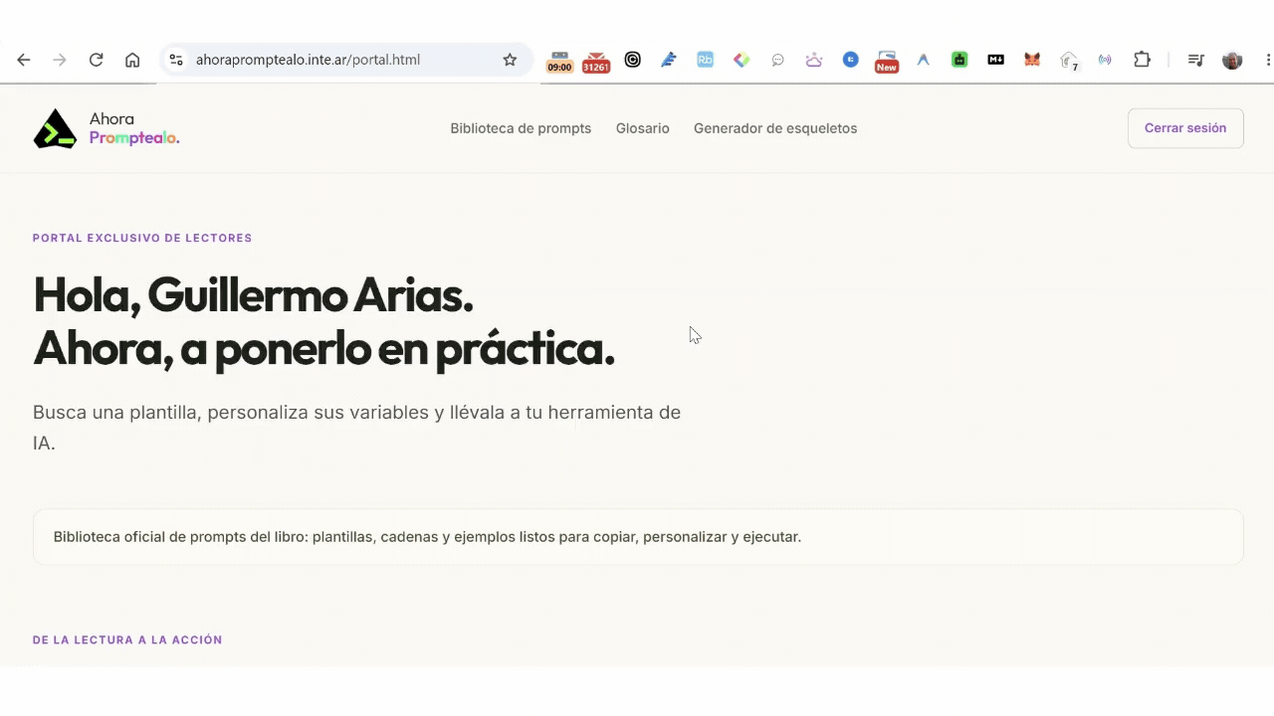Go back using the browser back arrow
1274x716 pixels.
tap(24, 60)
